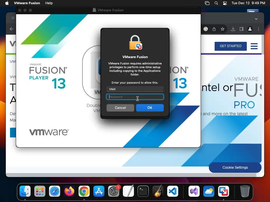Viewport: 270px width, 202px height.
Task: Open Stage Manager windows icon in menu bar
Action: point(207,3)
